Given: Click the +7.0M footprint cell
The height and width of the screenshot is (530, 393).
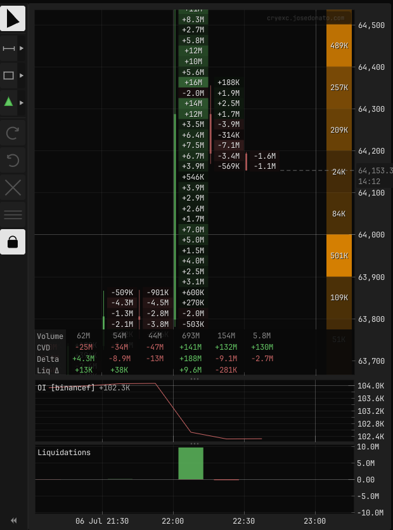Looking at the screenshot, I should (193, 230).
